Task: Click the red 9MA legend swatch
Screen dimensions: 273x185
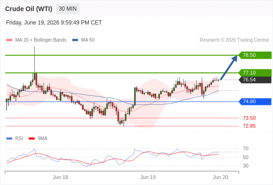Action: (31, 139)
